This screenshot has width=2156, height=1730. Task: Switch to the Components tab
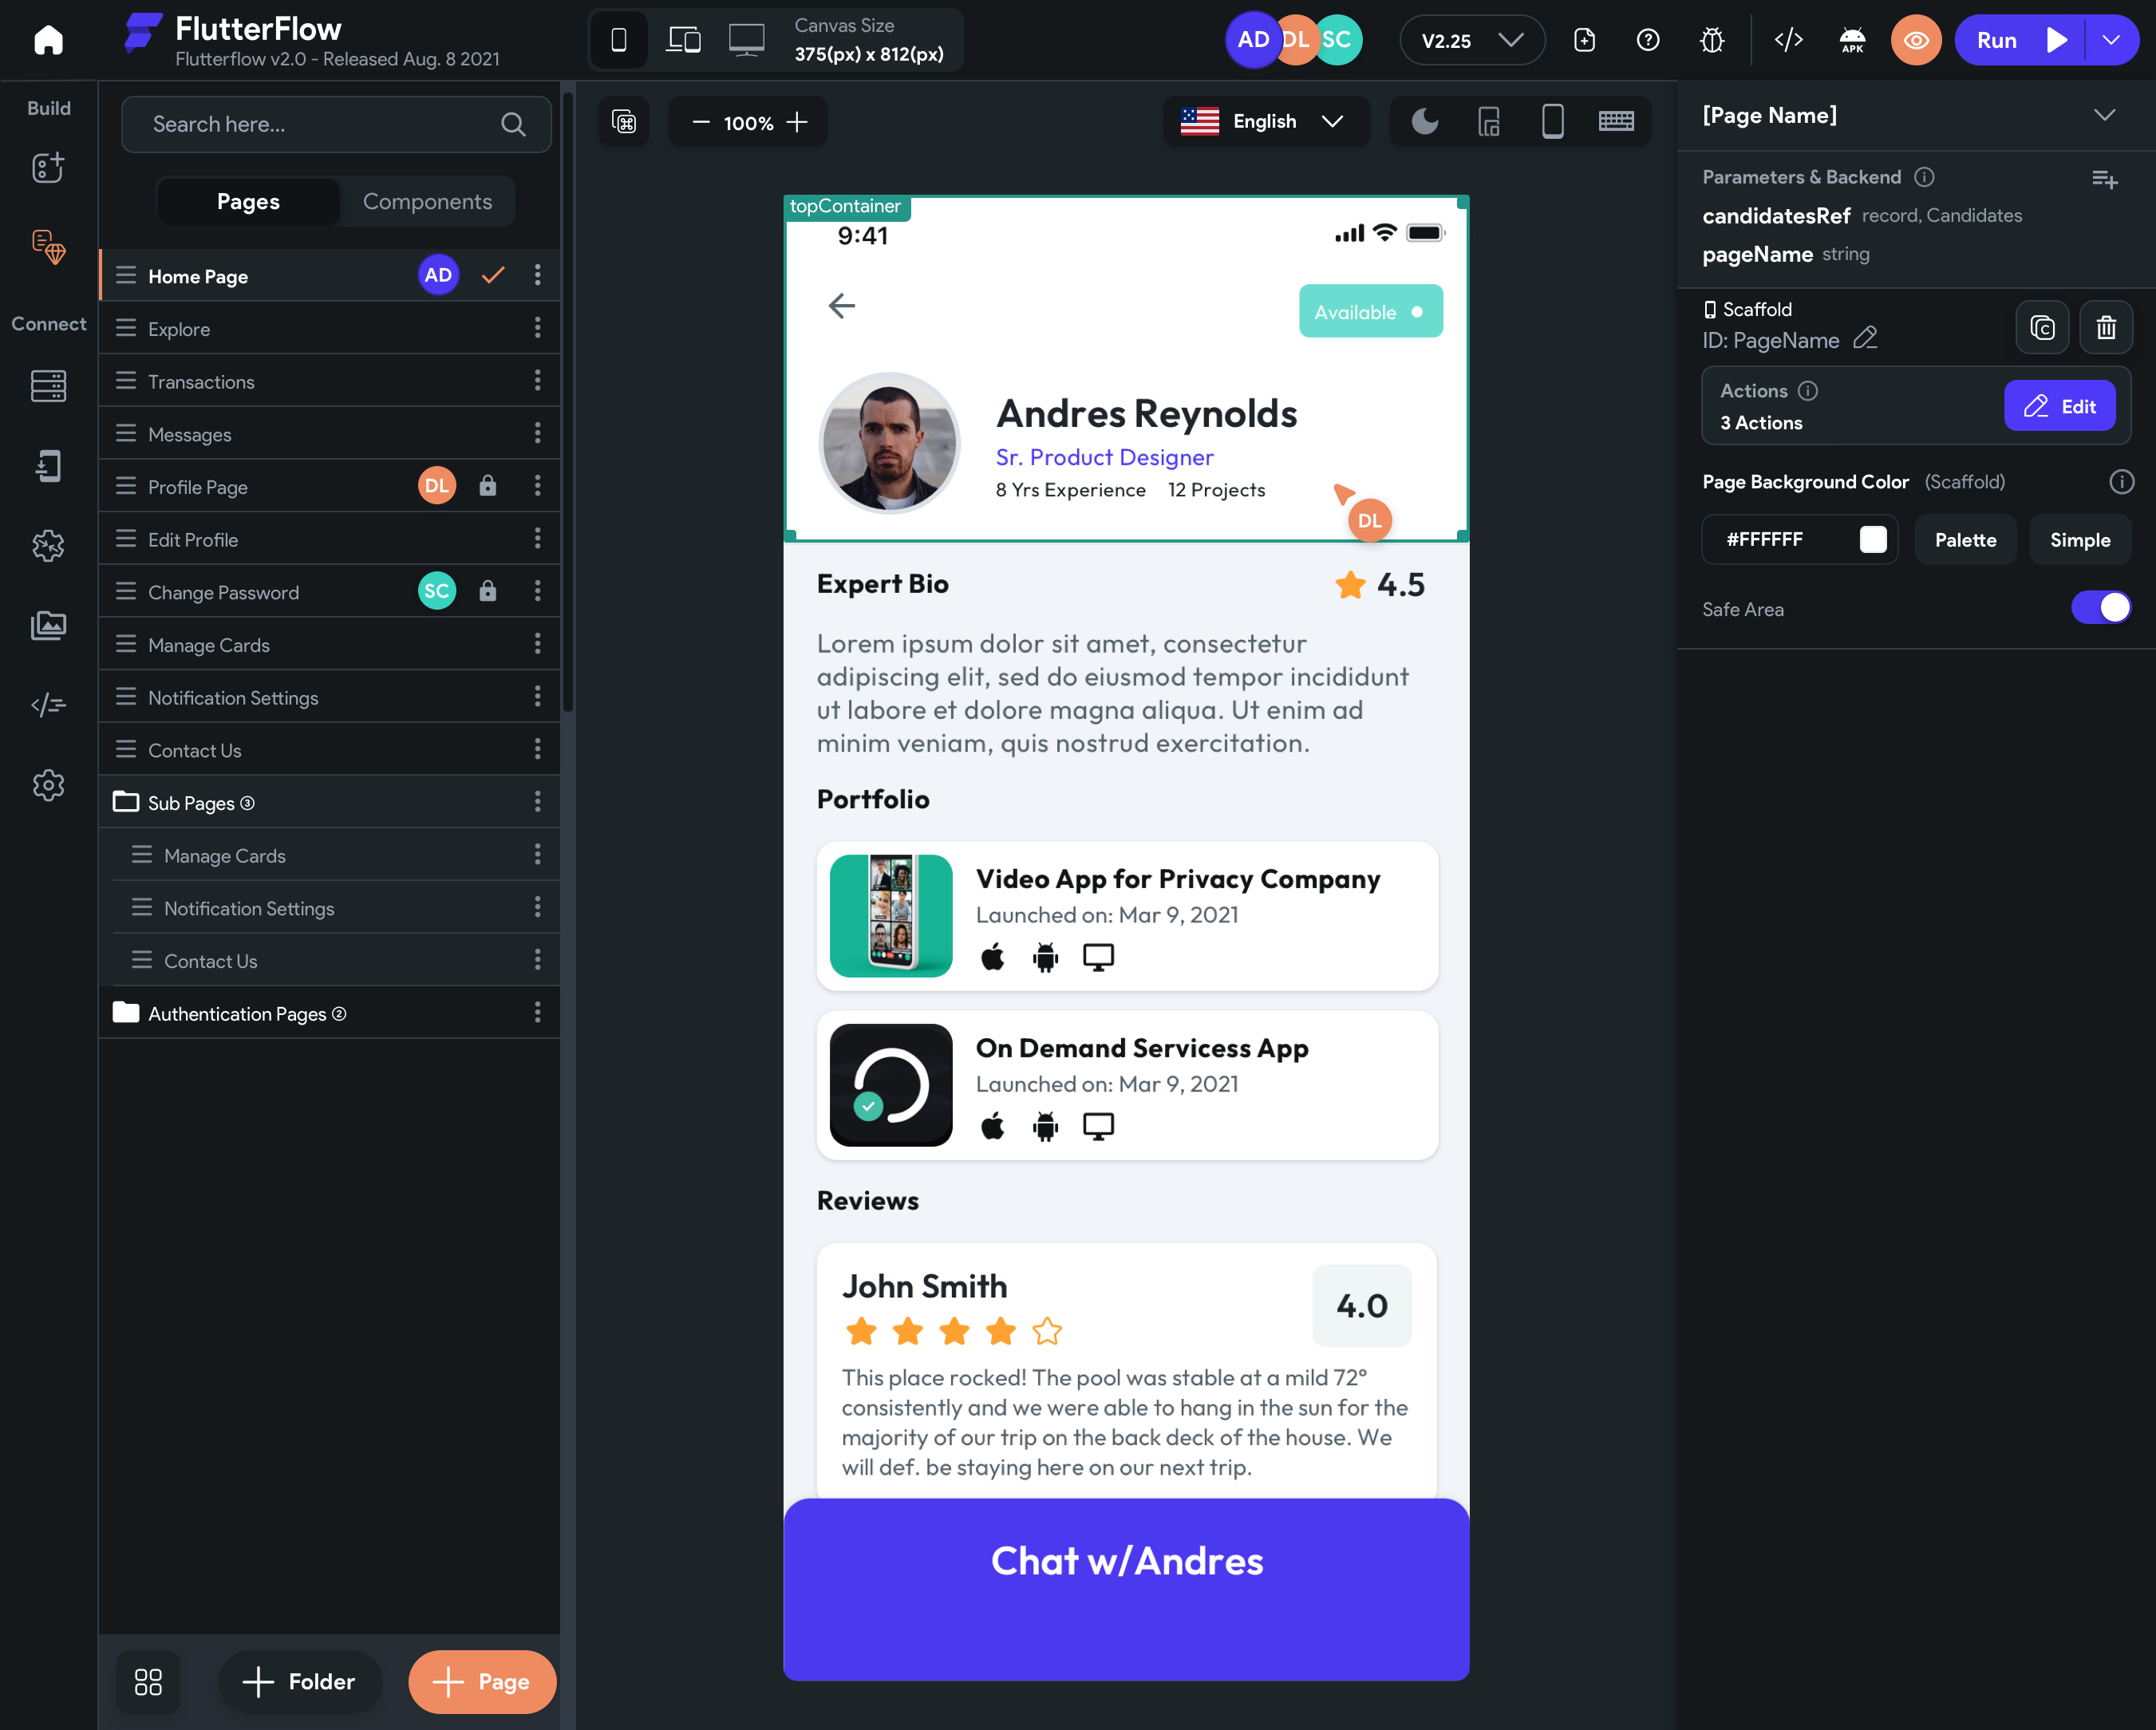click(x=427, y=199)
